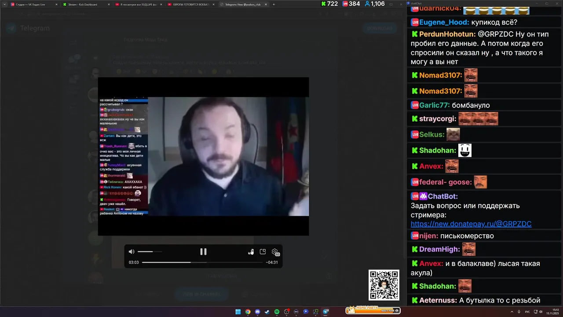Click Eugene_Hood's username in chat
This screenshot has height=317, width=563.
[x=444, y=22]
